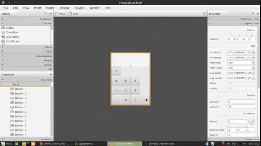Open the Arrange menu

[x=64, y=8]
